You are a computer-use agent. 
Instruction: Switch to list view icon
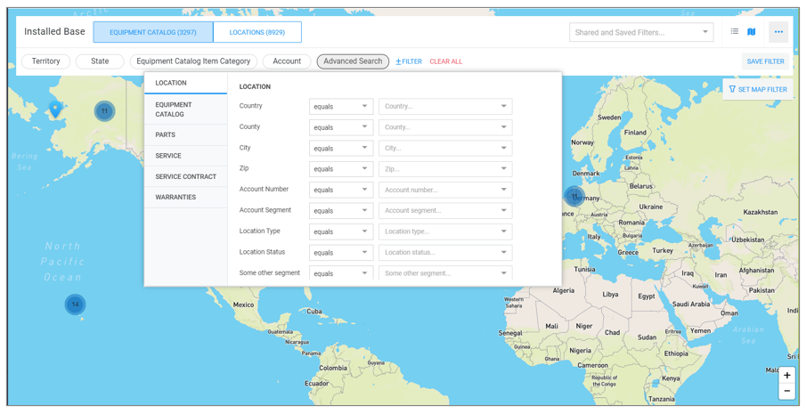click(735, 32)
